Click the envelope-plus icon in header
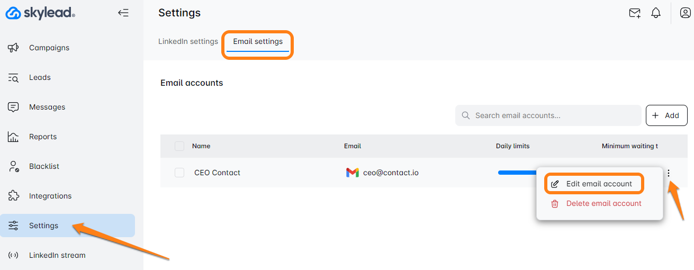 click(634, 13)
